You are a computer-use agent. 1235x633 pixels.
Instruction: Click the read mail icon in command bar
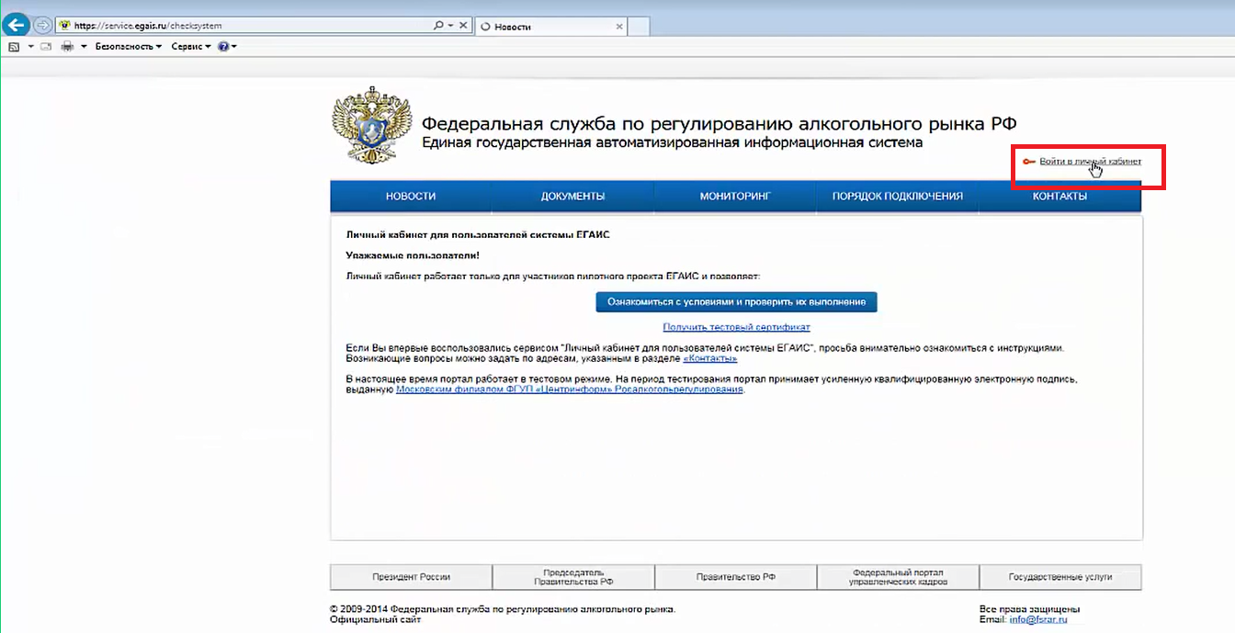click(x=45, y=46)
